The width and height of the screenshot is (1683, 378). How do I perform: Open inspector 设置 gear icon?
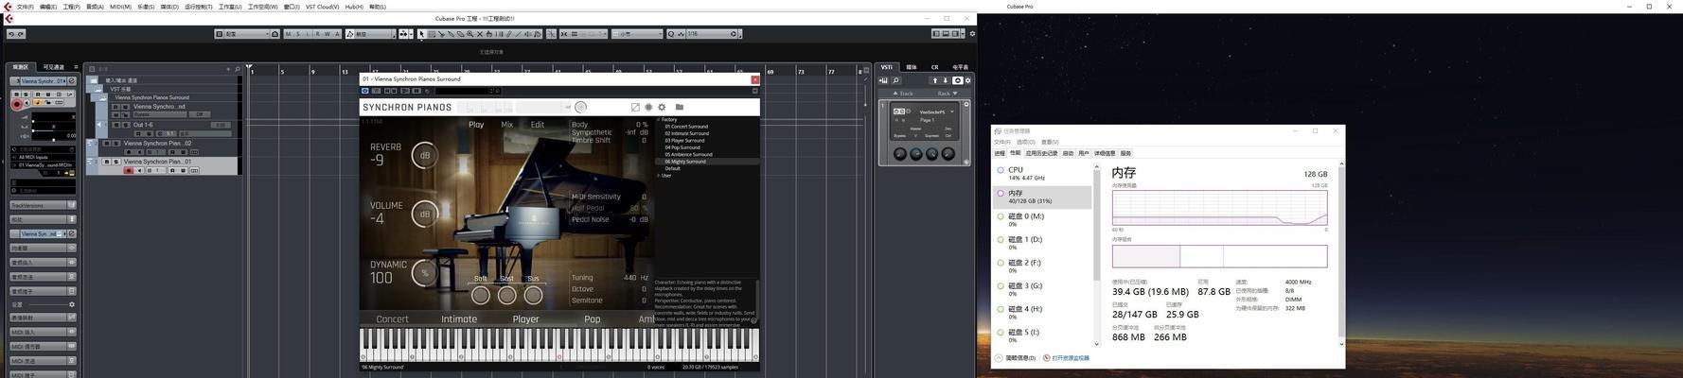tap(71, 304)
